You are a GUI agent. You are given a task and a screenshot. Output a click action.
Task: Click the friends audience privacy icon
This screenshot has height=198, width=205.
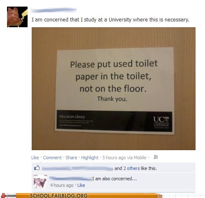point(156,157)
